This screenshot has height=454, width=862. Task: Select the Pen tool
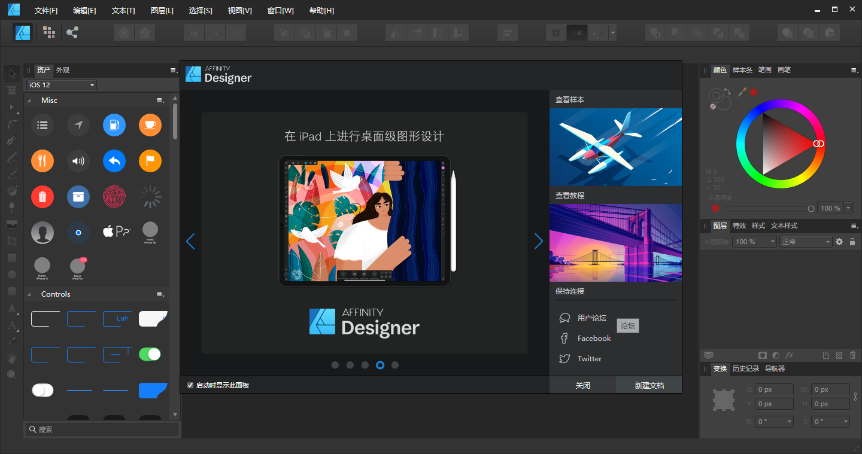point(12,141)
